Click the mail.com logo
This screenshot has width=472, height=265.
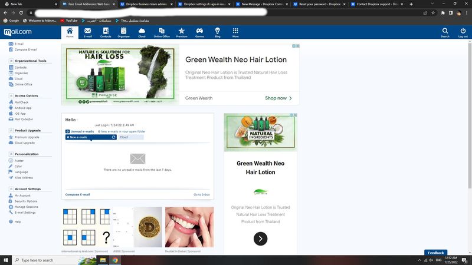point(18,32)
